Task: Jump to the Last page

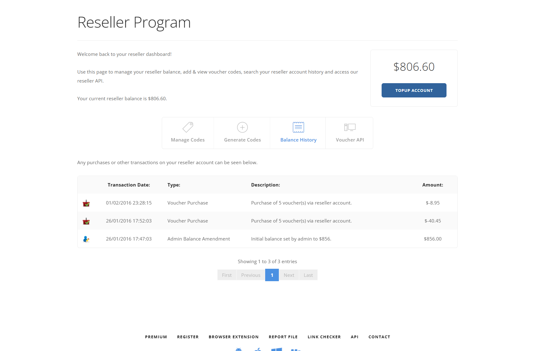Action: point(308,275)
